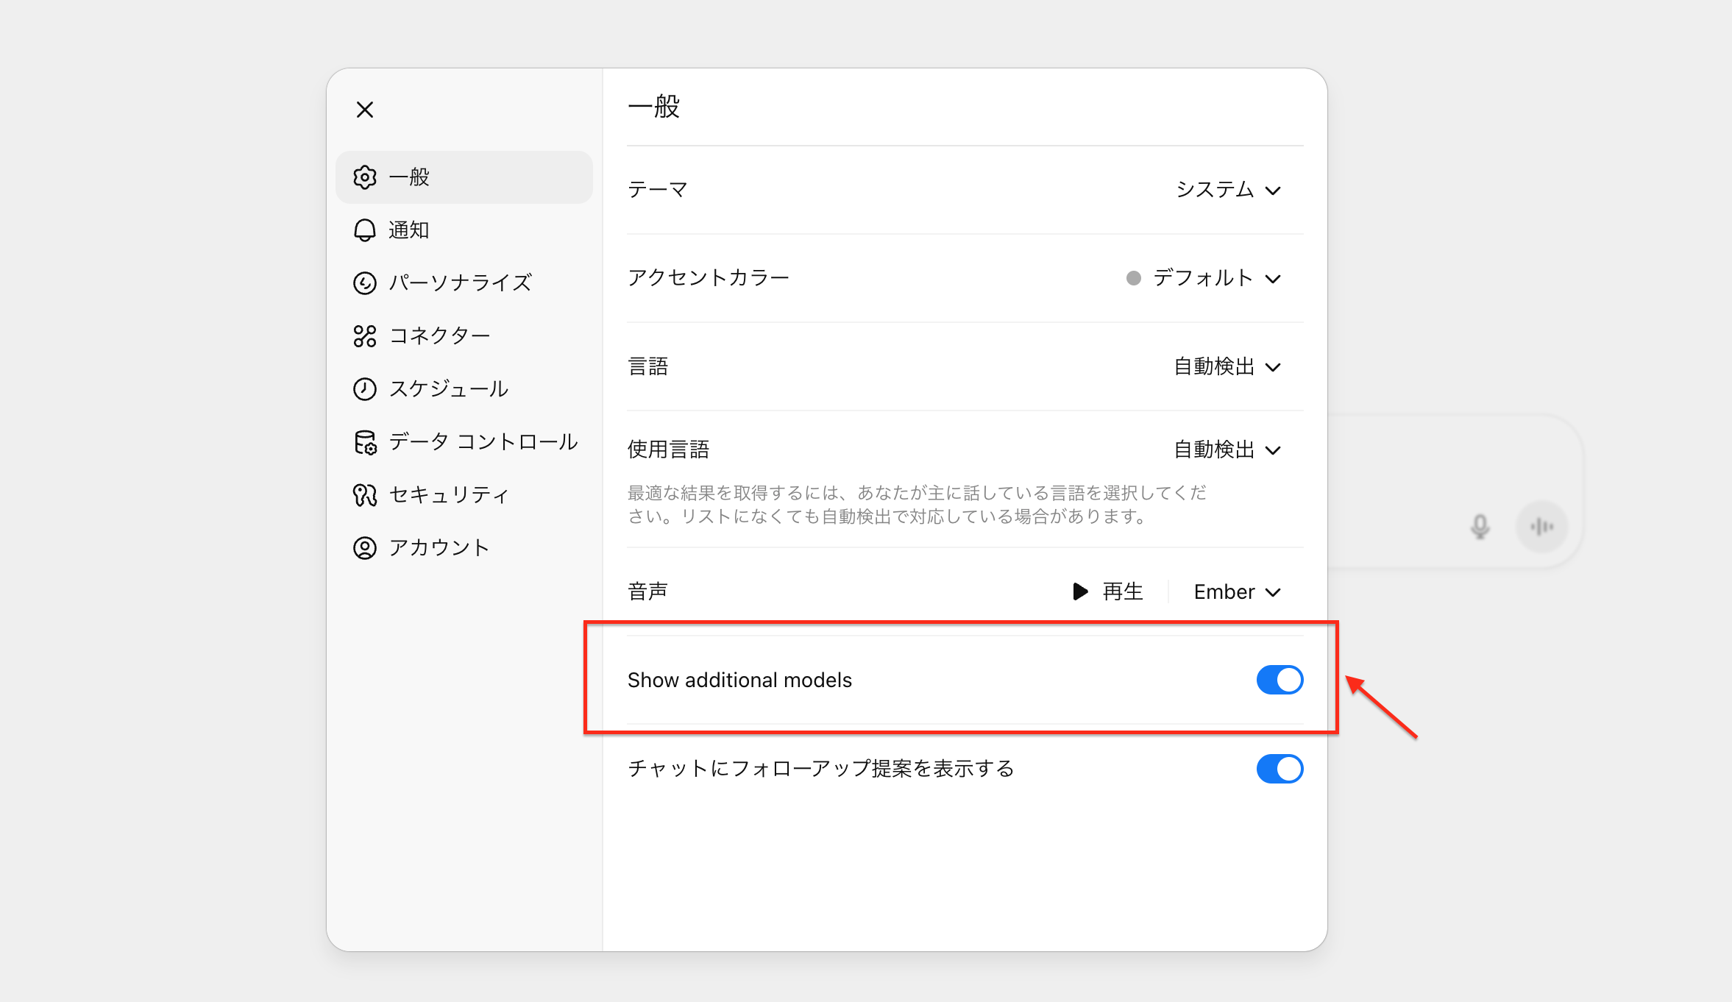The height and width of the screenshot is (1002, 1732).
Task: Click the gray accent color dot
Action: click(1134, 278)
